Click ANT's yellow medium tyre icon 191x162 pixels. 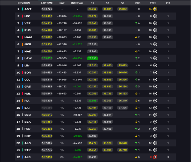[155, 9]
